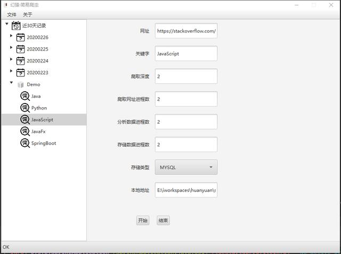Minimize the crawler window
Image resolution: width=341 pixels, height=254 pixels.
click(x=297, y=5)
